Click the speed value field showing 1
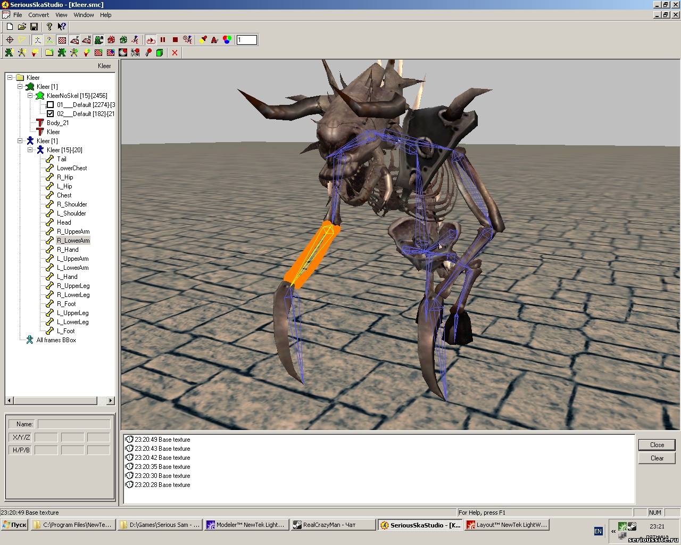 [x=247, y=40]
